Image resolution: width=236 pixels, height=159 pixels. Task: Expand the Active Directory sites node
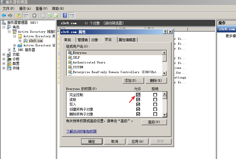[14, 45]
